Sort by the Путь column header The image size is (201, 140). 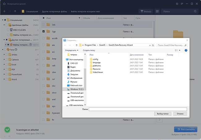[138, 18]
